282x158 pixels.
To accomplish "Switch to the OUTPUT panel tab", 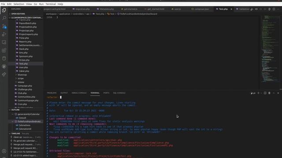I will point(64,93).
